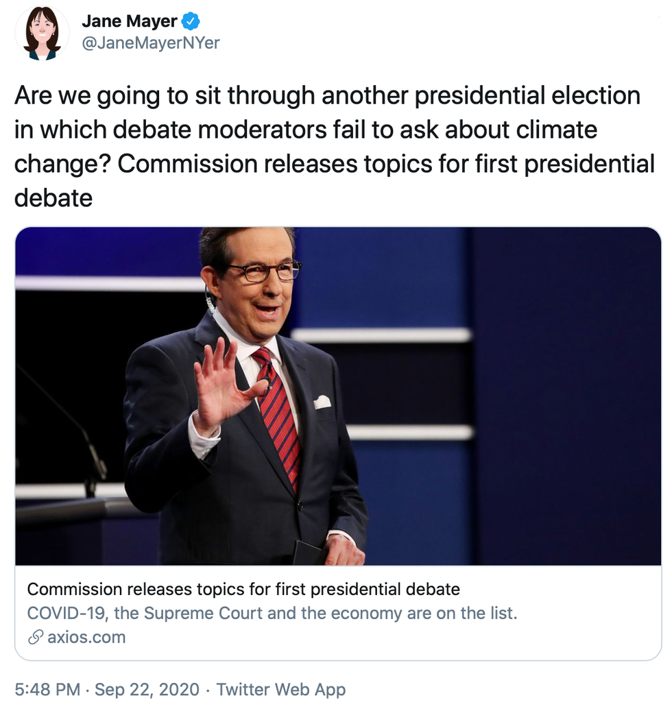Click the word "debate" ending the tweet
Viewport: 672px width, 711px height.
pyautogui.click(x=53, y=199)
